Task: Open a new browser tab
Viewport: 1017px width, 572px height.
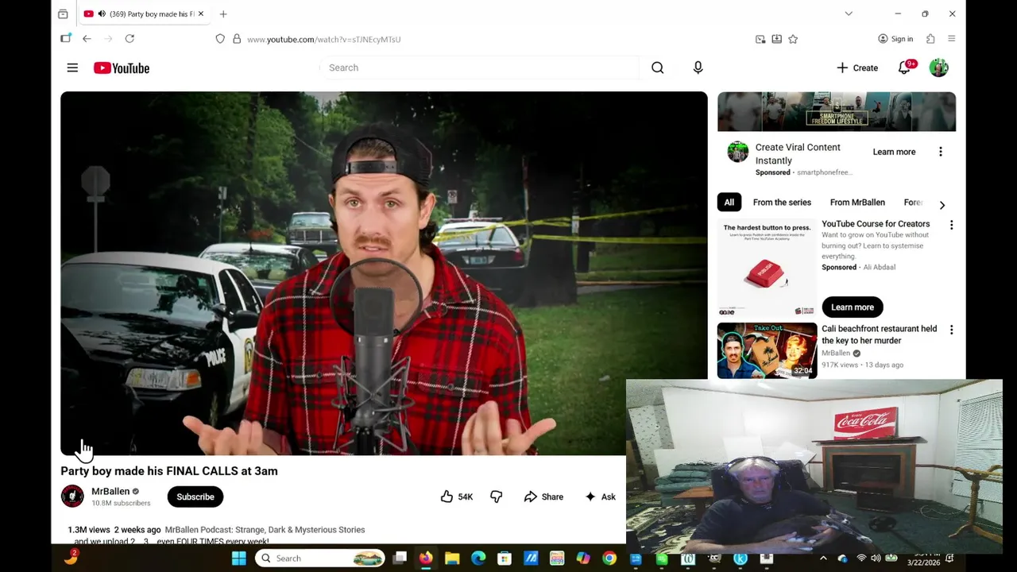Action: tap(223, 14)
